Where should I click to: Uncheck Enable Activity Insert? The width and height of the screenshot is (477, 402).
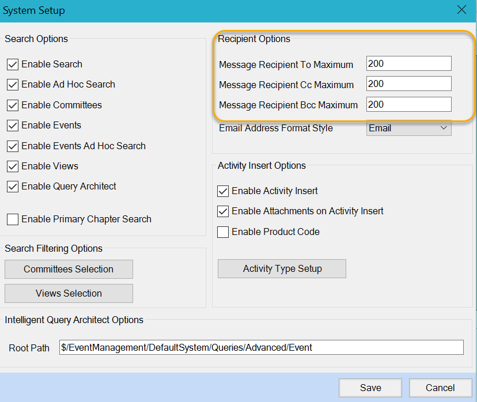223,191
